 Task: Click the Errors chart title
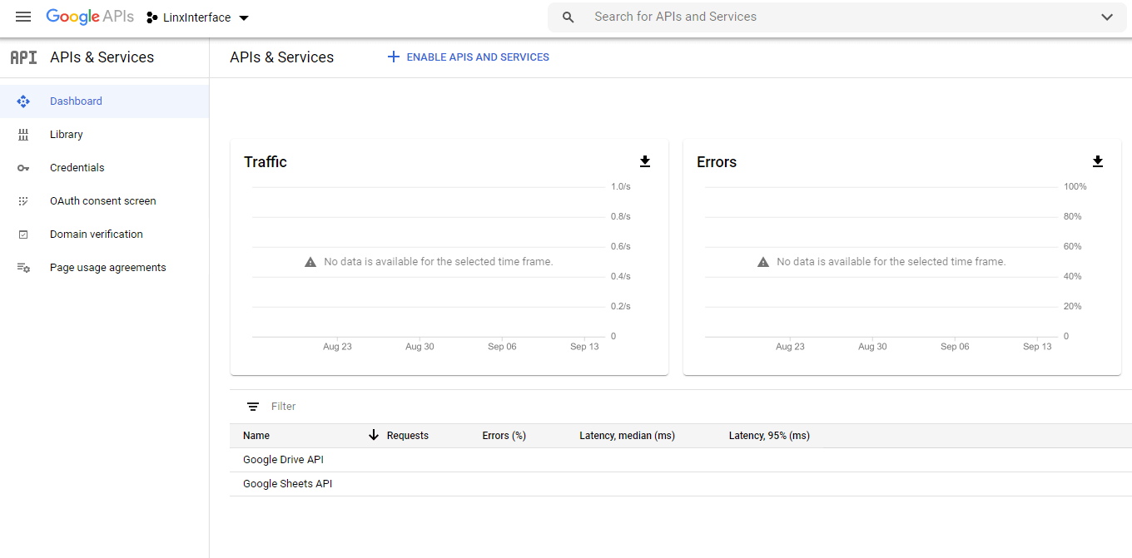click(717, 162)
